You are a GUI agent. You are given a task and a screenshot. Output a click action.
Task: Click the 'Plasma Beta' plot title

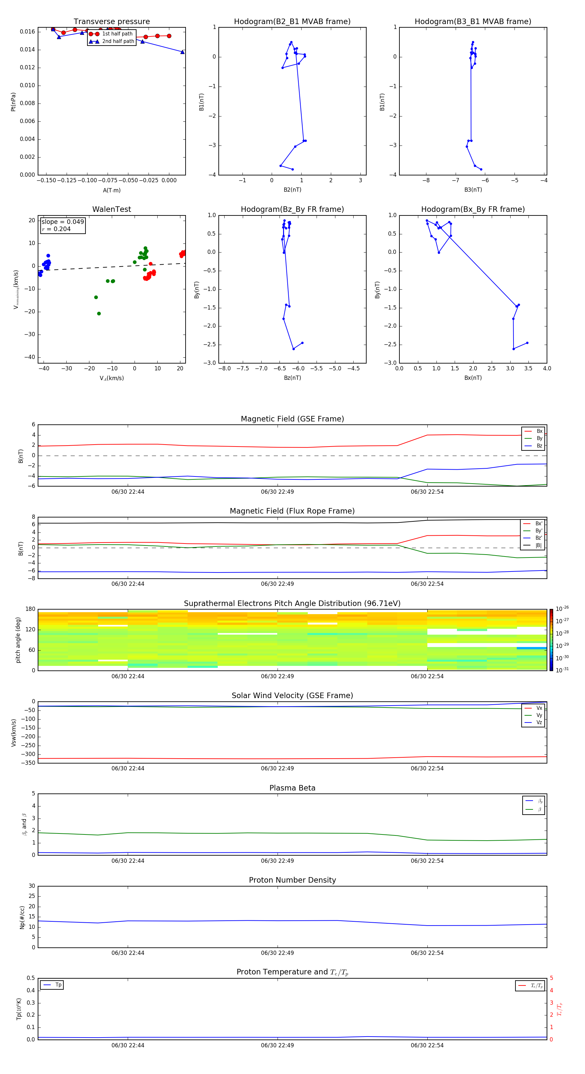pos(292,788)
